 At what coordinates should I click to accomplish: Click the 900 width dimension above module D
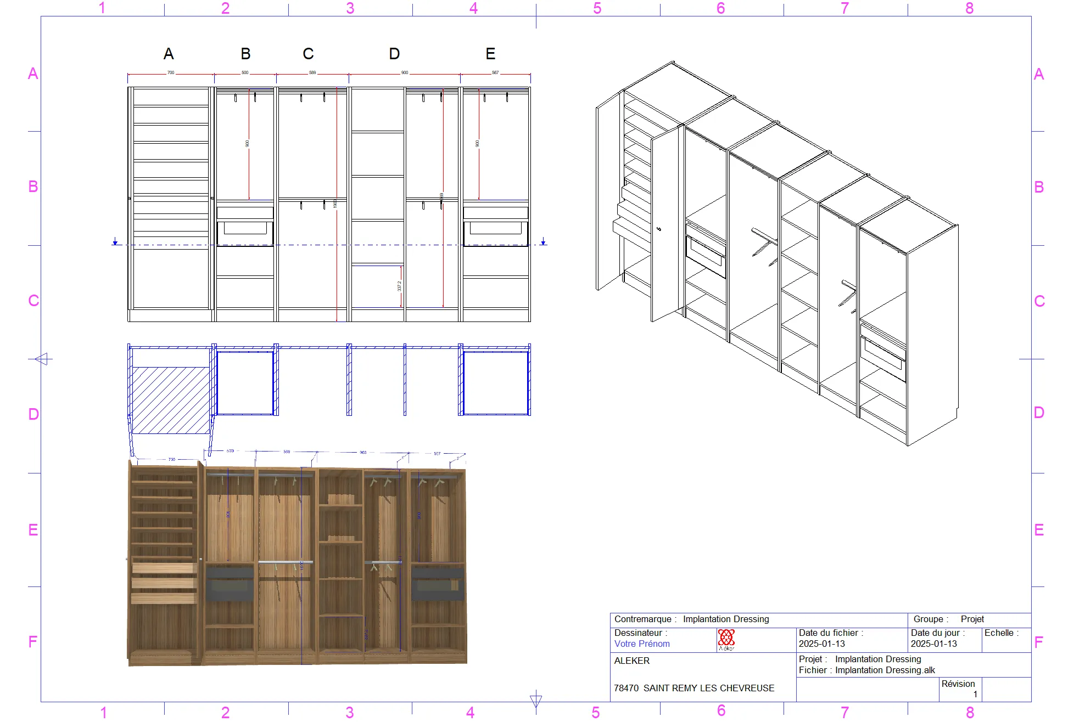tap(405, 72)
